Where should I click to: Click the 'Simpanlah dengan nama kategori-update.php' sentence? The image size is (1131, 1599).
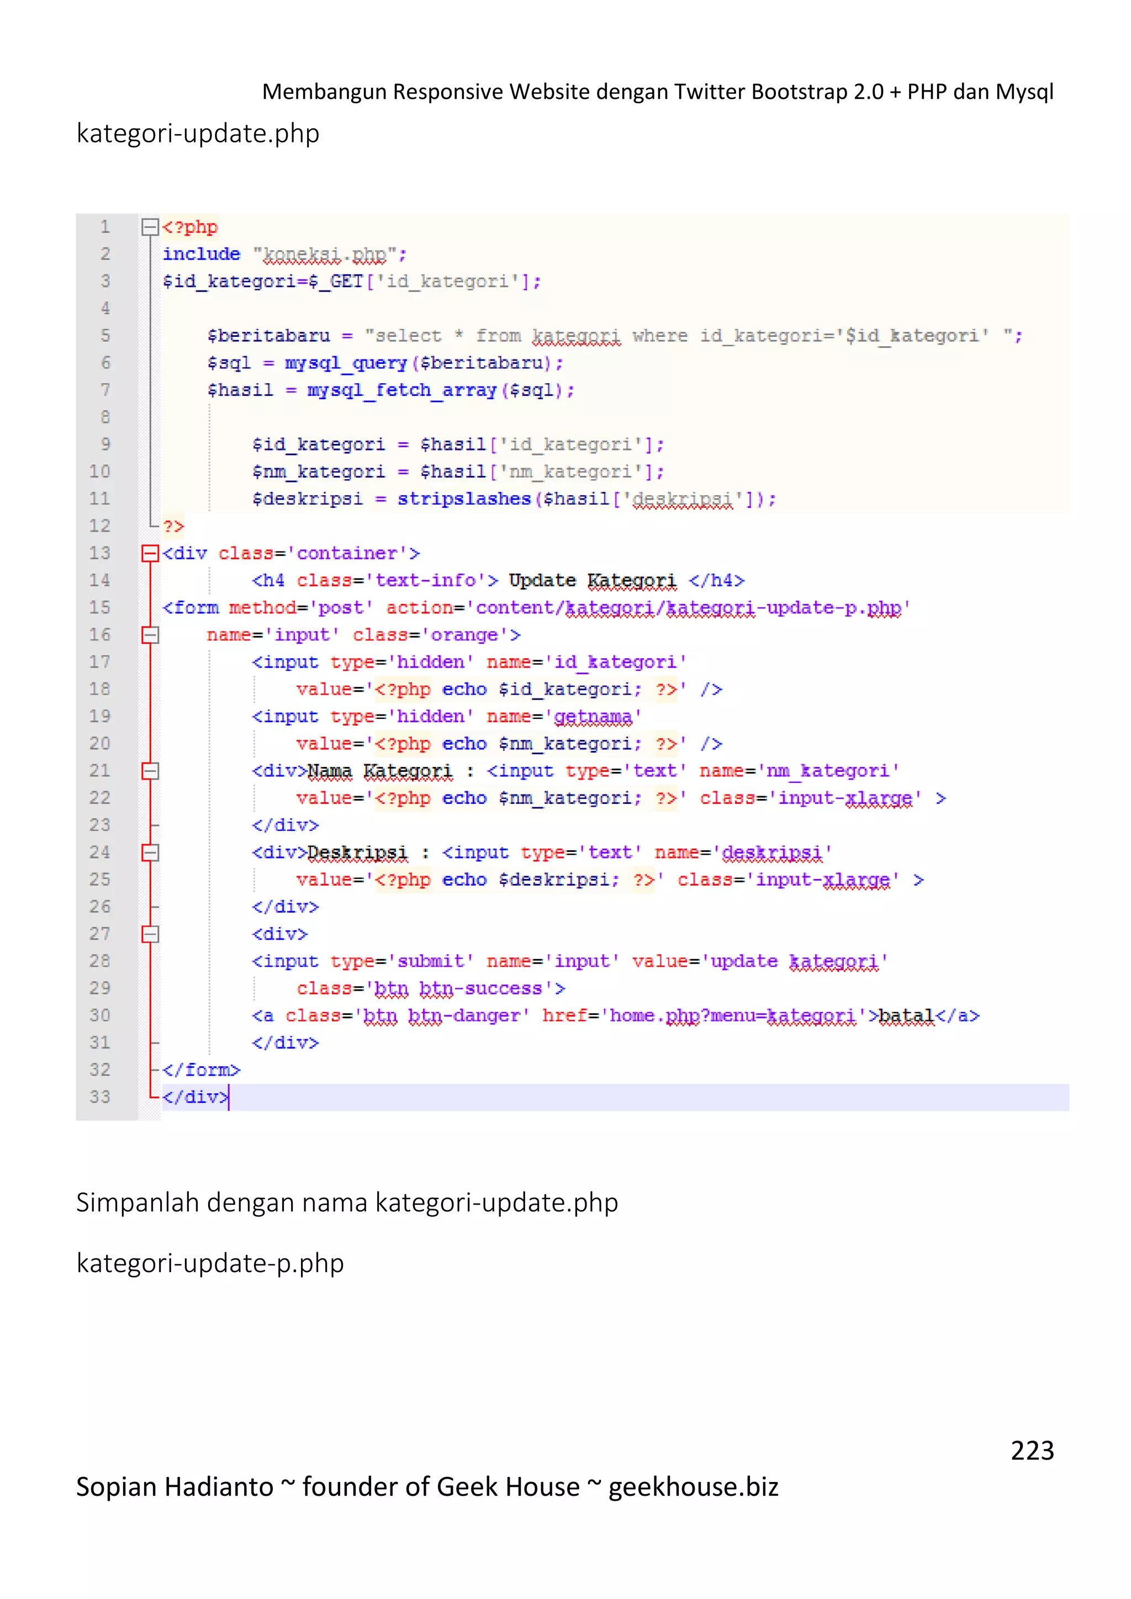tap(347, 1203)
